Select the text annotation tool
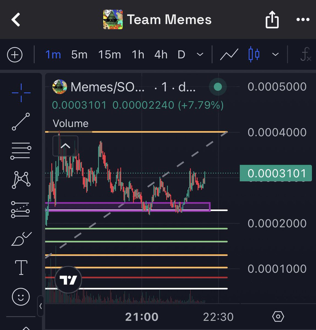 (x=21, y=268)
